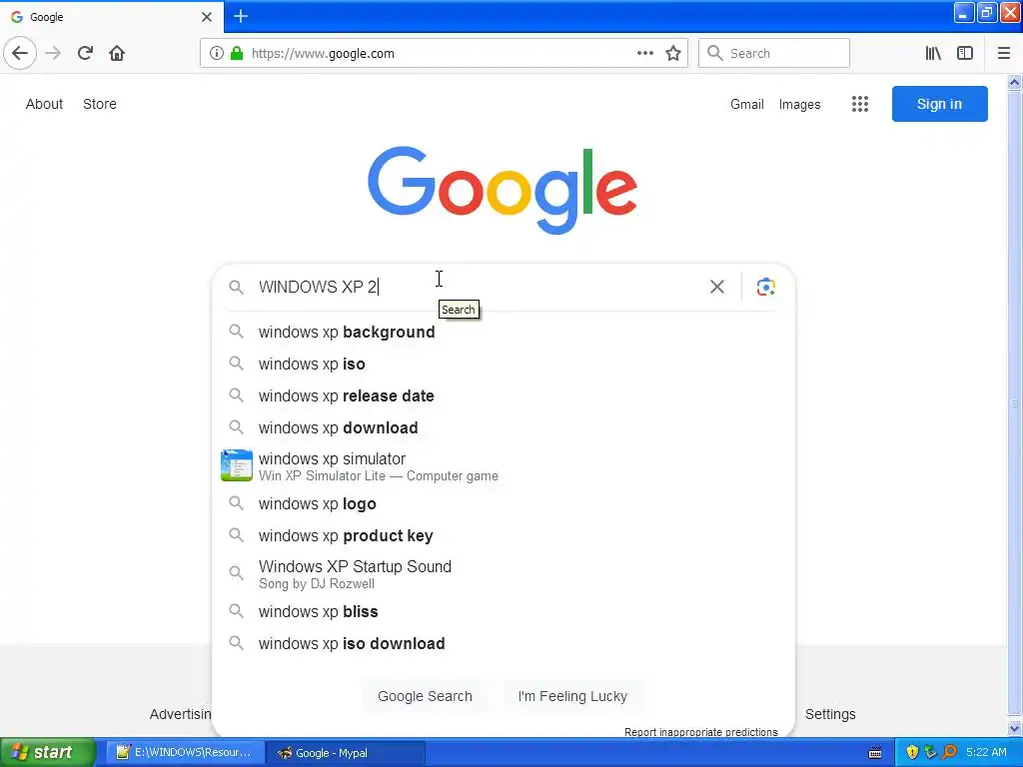This screenshot has width=1023, height=767.
Task: Click the toolbar Search field
Action: [x=774, y=53]
